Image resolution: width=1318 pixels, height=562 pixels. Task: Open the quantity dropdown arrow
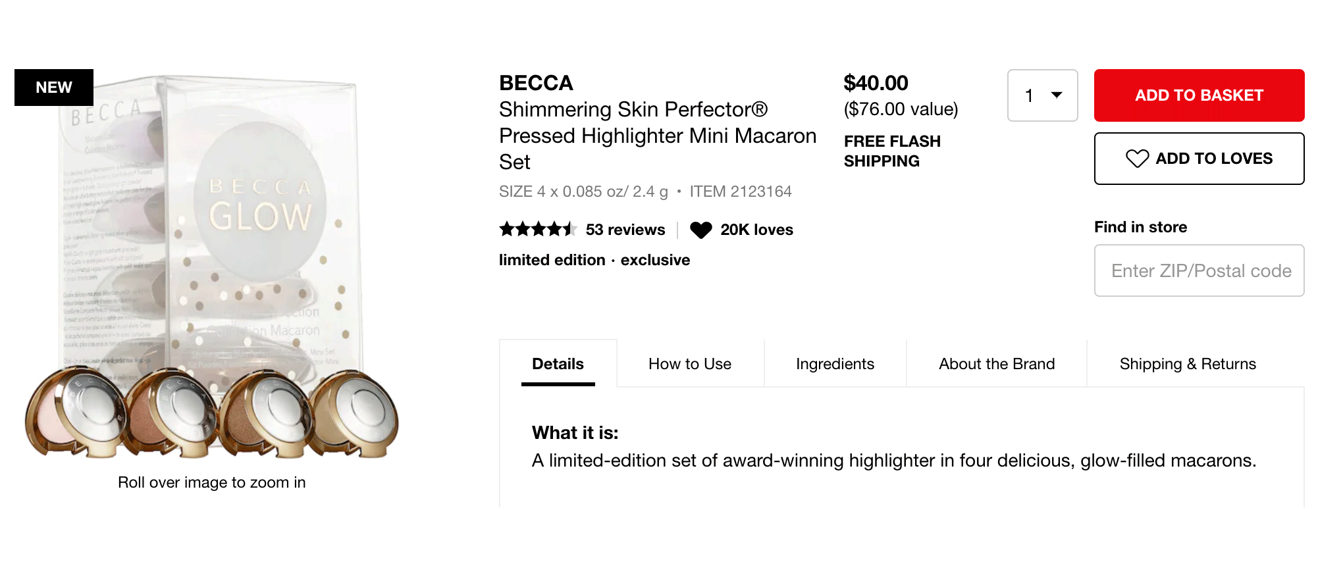click(x=1057, y=95)
